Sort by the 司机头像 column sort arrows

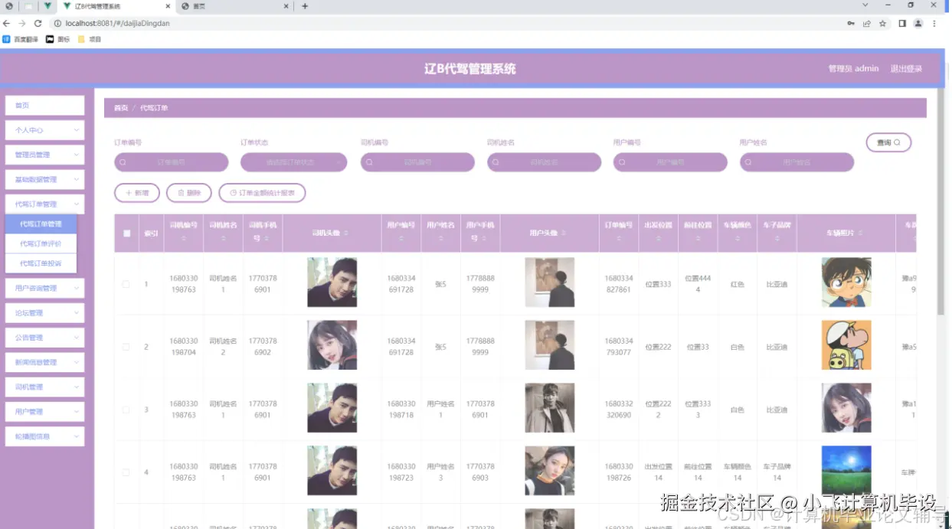(345, 233)
